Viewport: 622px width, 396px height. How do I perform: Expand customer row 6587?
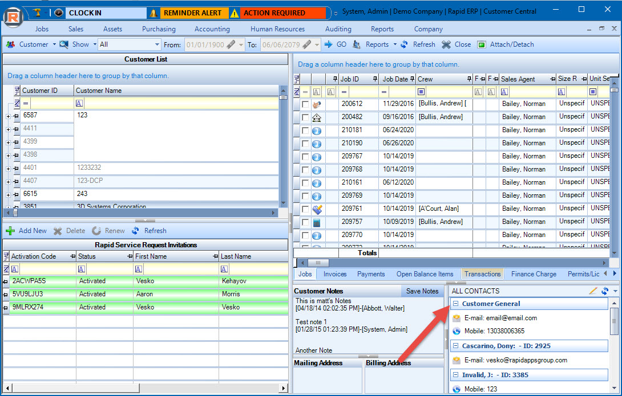[8, 116]
